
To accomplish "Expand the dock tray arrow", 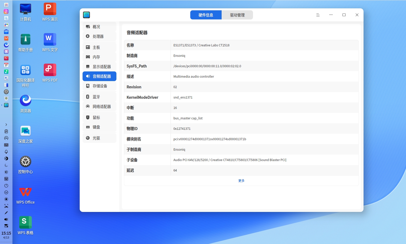I will click(x=6, y=125).
